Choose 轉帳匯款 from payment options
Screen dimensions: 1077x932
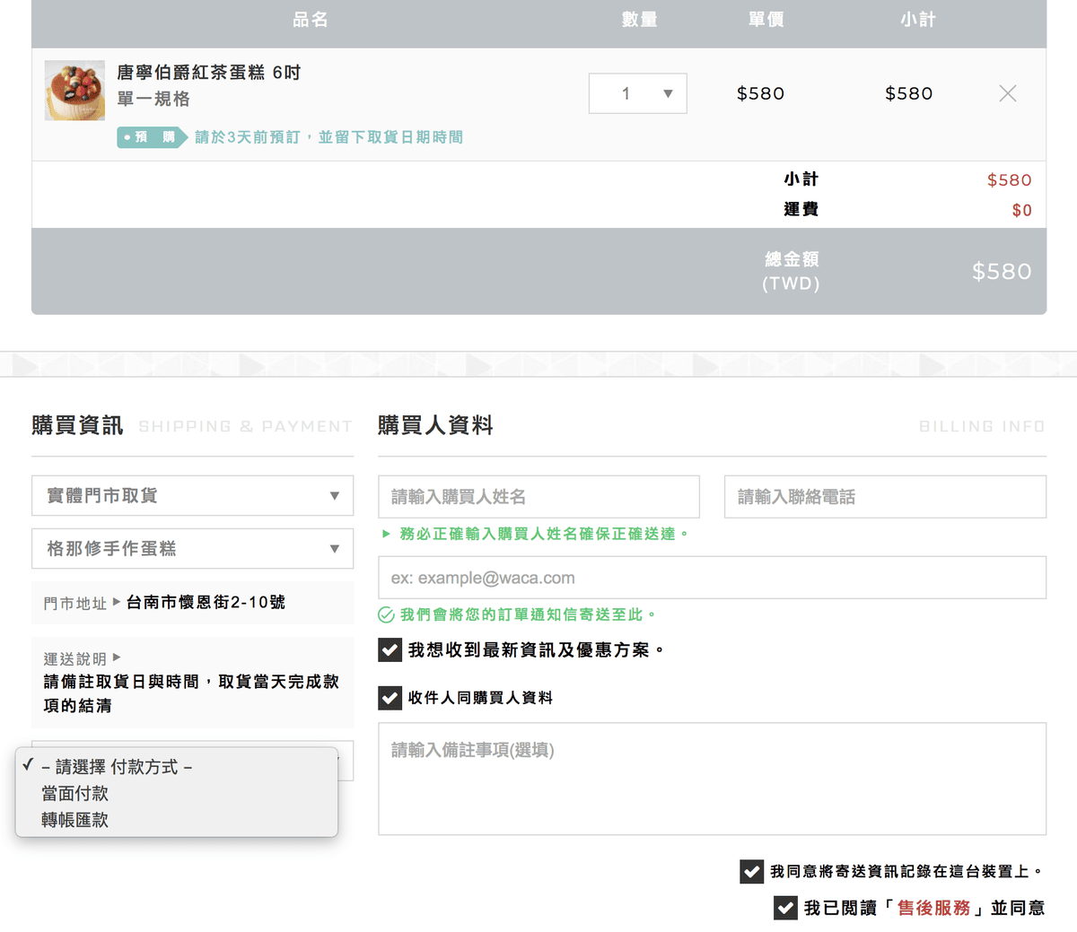pos(74,820)
